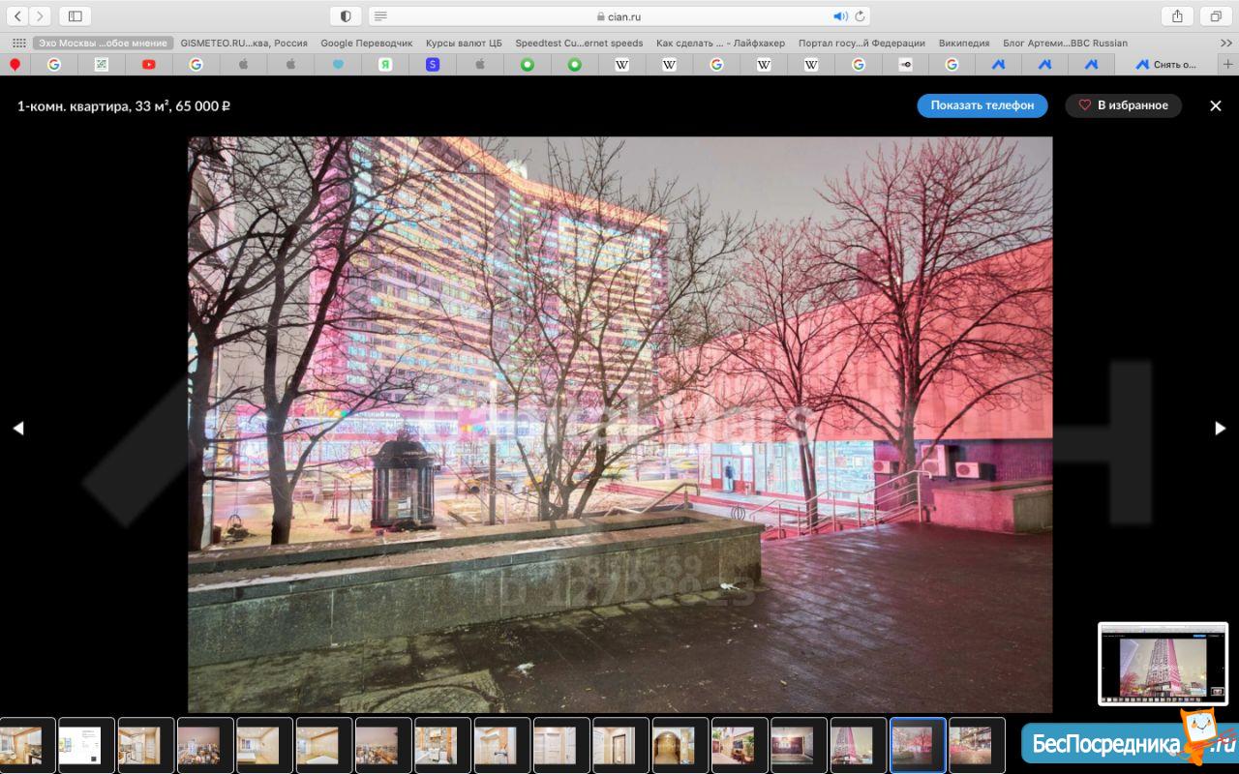Toggle Safari sidebar panel
The width and height of the screenshot is (1239, 774).
tap(75, 16)
